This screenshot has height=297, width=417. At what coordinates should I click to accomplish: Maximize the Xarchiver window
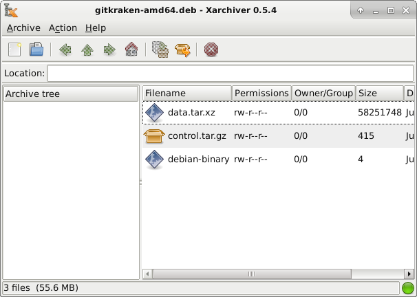click(391, 10)
